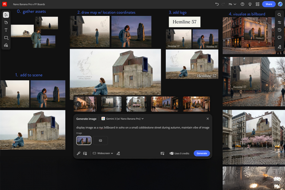This screenshot has height=190, width=285.
Task: Select the cherry blossom street billboard image on right
Action: point(254,137)
